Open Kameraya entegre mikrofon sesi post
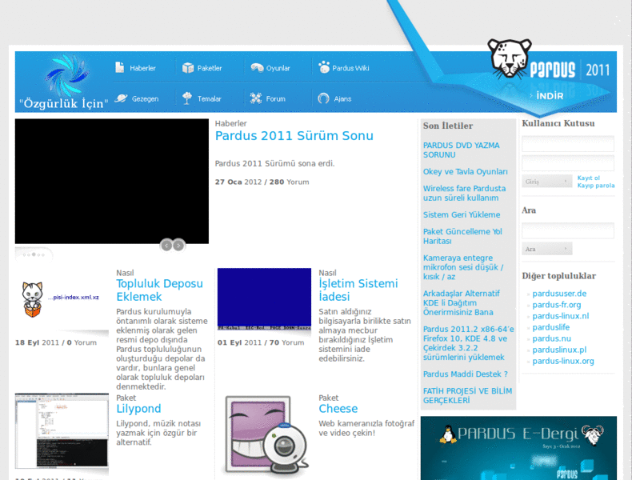Viewport: 640px width, 480px height. pos(463,267)
